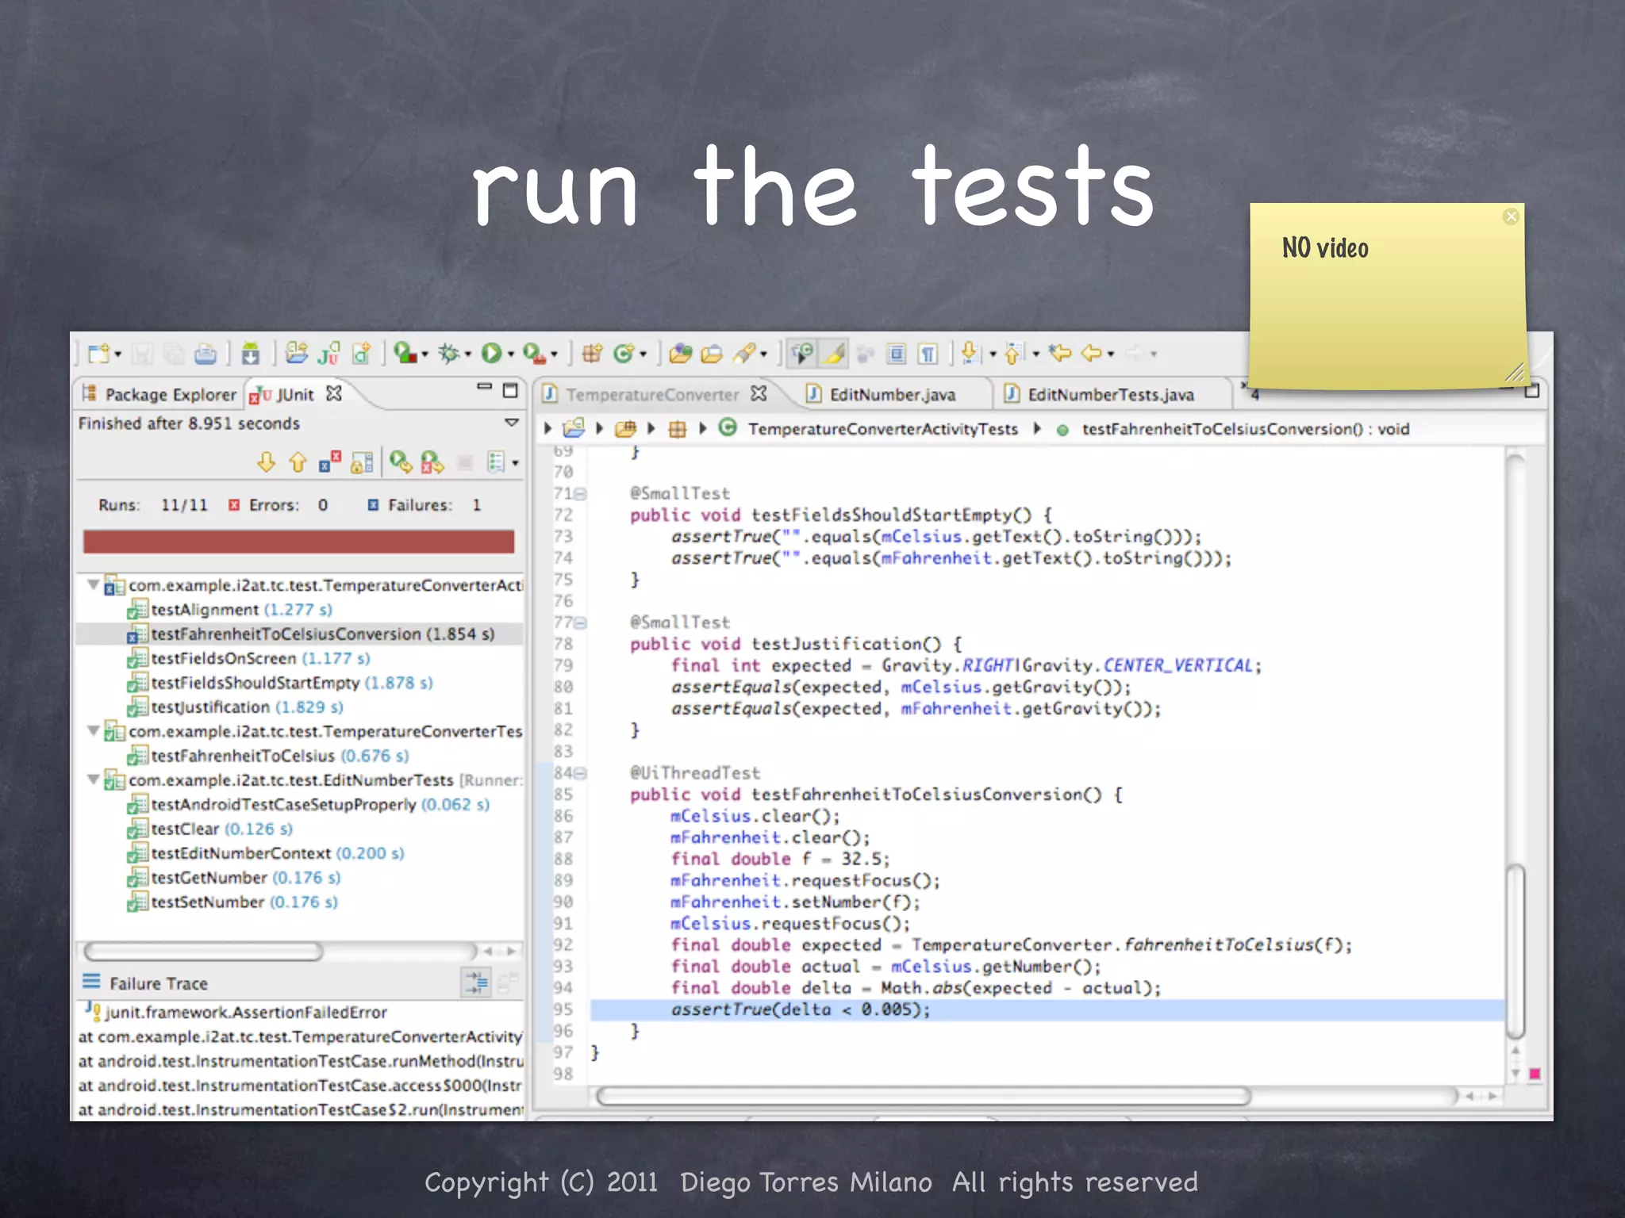
Task: Click the editor vertical scrollbar thumb
Action: pos(1515,952)
